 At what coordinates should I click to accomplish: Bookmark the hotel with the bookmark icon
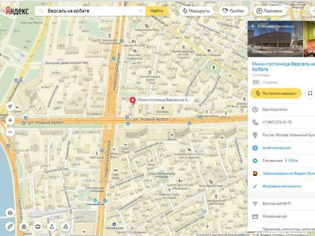310,93
